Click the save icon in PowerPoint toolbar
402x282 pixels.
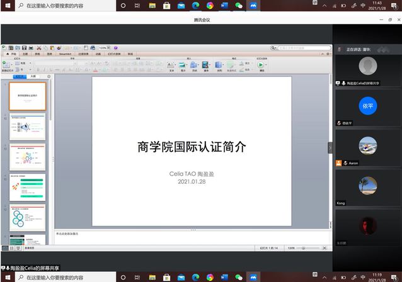24,48
